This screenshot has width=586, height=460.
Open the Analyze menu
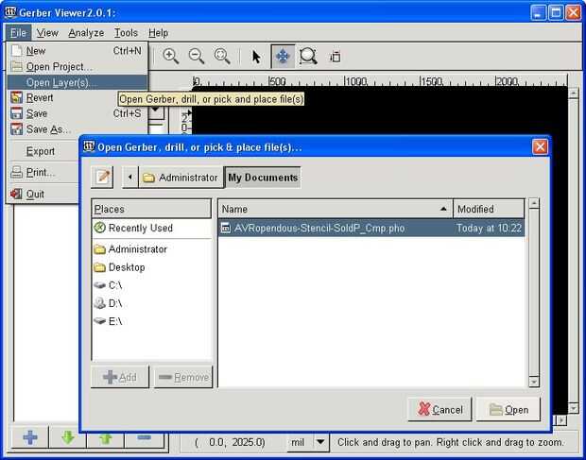pos(86,33)
